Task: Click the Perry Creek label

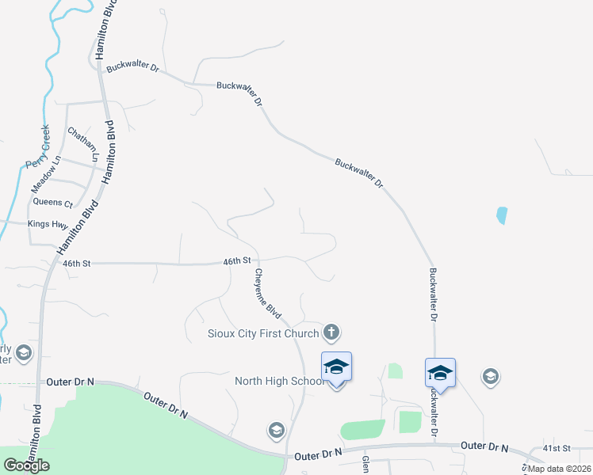Action: [38, 147]
